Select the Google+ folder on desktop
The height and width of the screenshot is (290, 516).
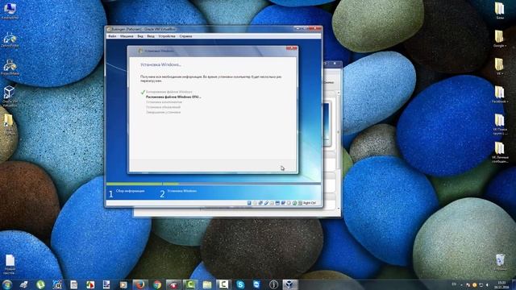click(500, 39)
